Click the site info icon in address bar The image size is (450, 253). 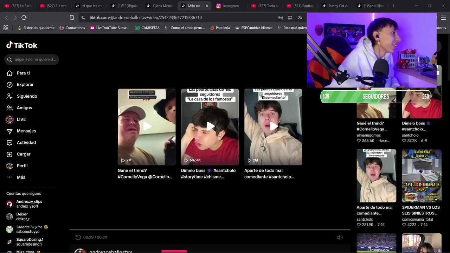pyautogui.click(x=83, y=18)
